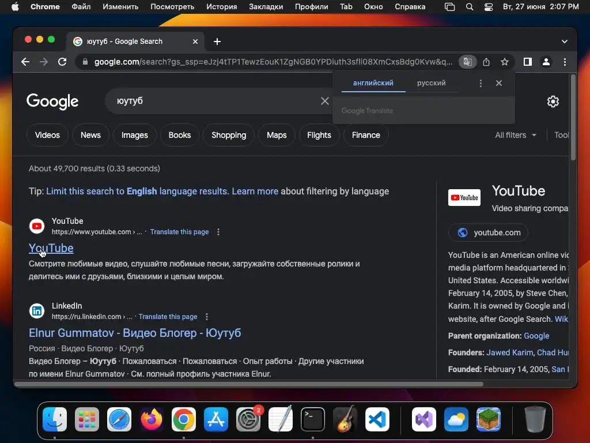Open Minecraft from the dock

click(489, 419)
